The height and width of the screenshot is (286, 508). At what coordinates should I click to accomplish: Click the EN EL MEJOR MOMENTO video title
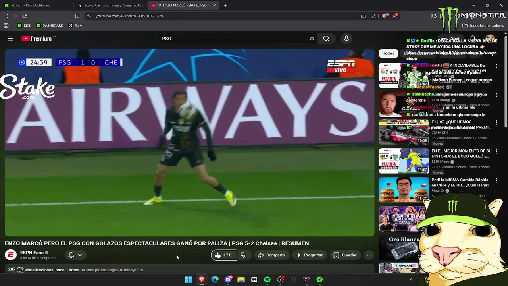pos(462,153)
